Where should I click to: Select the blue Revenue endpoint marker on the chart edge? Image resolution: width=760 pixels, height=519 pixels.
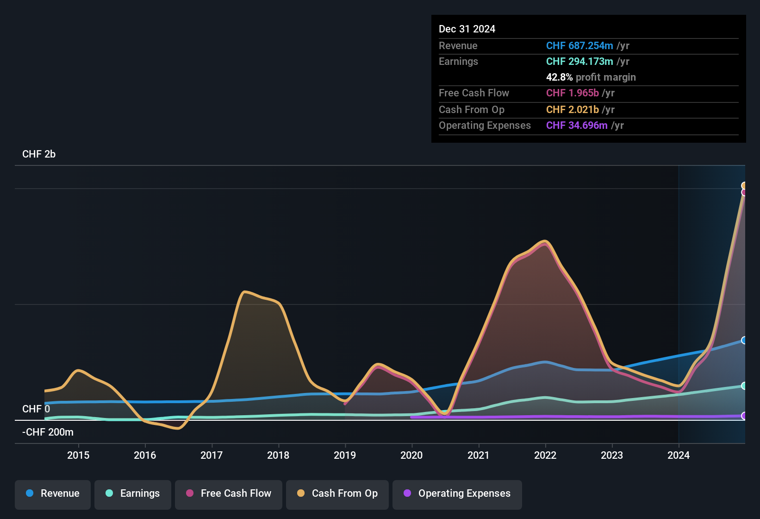[744, 341]
